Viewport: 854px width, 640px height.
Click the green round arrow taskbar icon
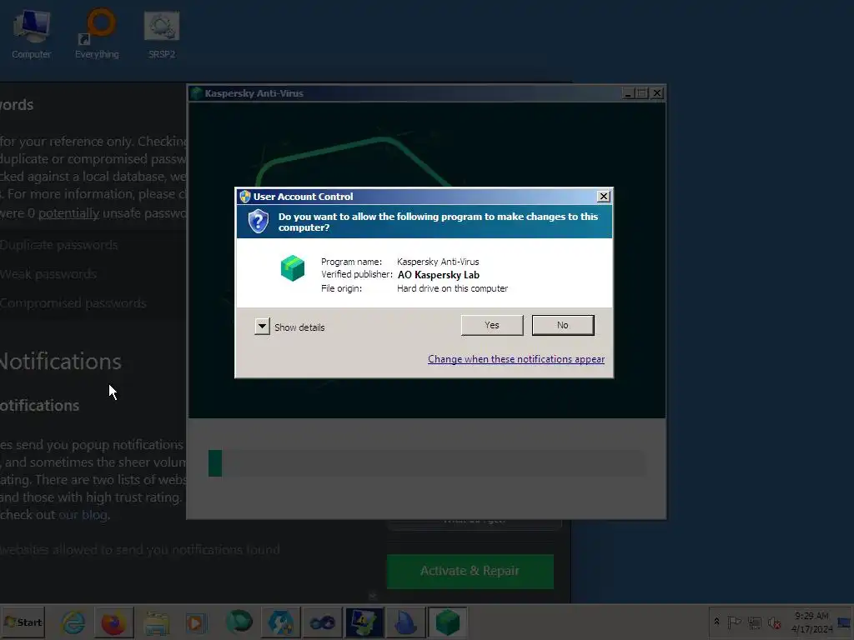(x=239, y=622)
